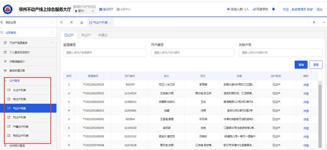Toggle the sidebar hamburger menu icon
The image size is (327, 150).
62,22
